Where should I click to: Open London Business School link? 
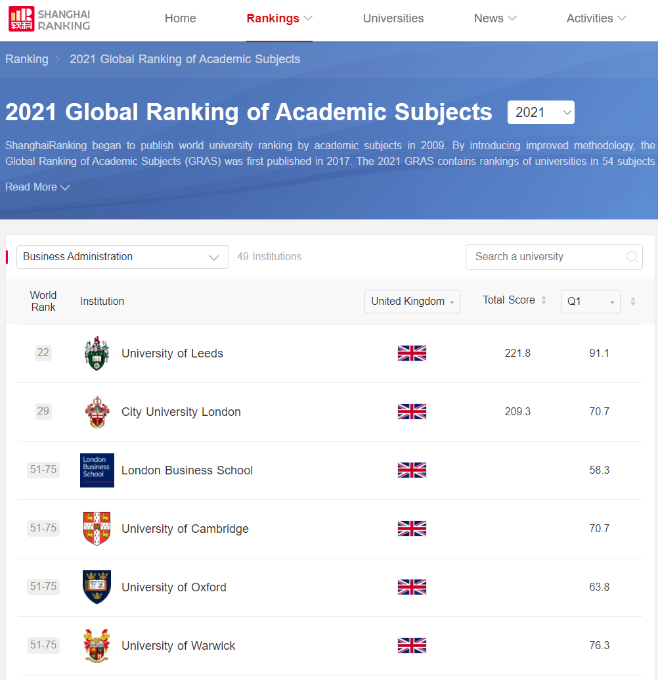(186, 470)
